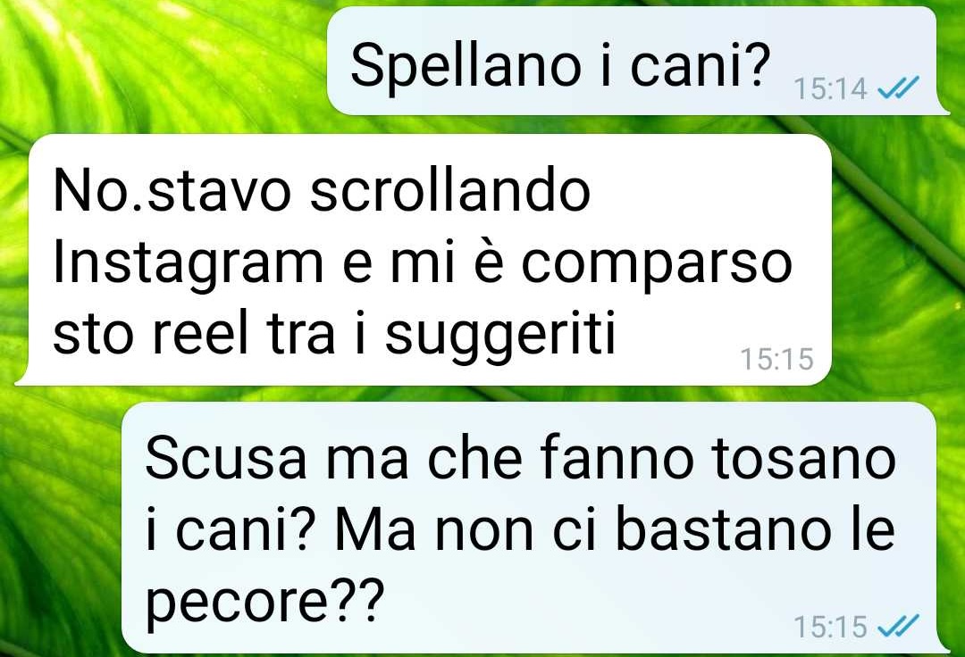Click the word "scrollando"
This screenshot has width=965, height=657.
(449, 189)
